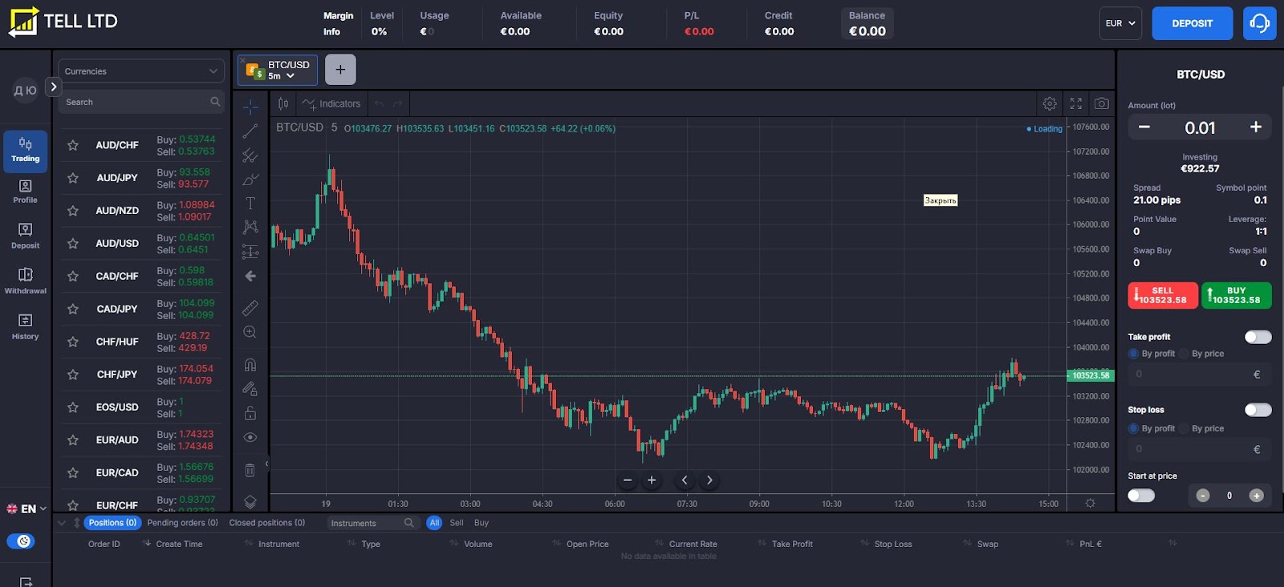The height and width of the screenshot is (587, 1284).
Task: Expand the EUR currency selector
Action: pos(1120,23)
